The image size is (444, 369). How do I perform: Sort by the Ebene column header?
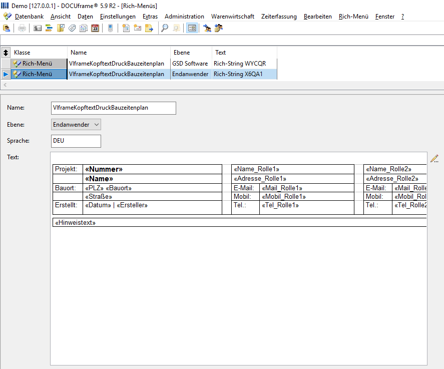pyautogui.click(x=191, y=53)
